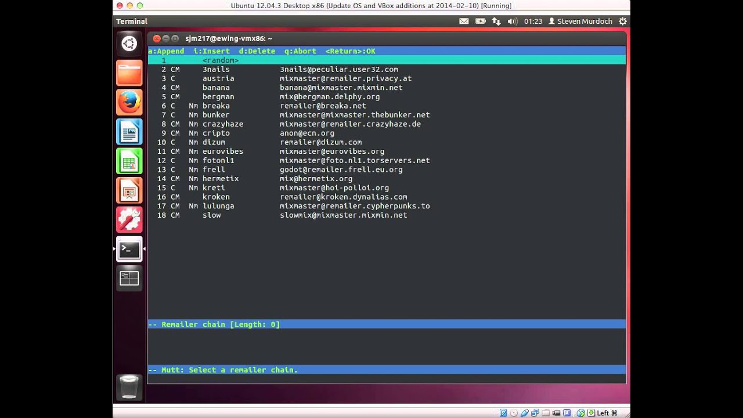Click the VirtualBox video capture icon
The height and width of the screenshot is (418, 743).
[556, 413]
